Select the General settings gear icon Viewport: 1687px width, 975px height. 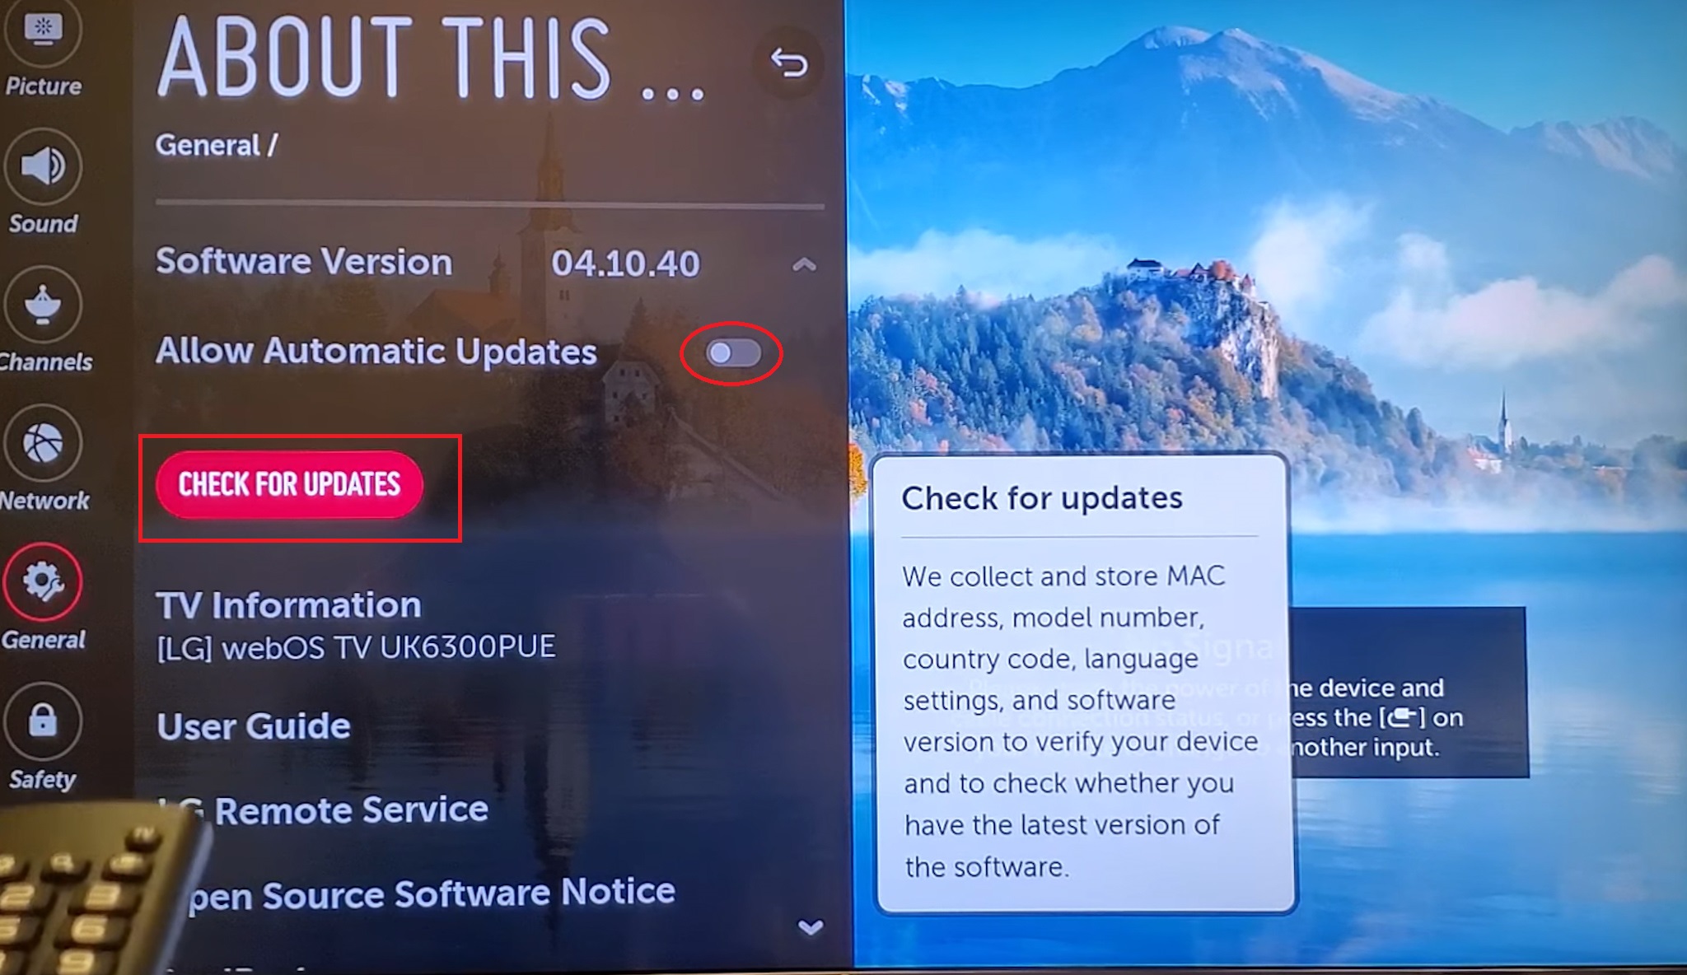(44, 585)
